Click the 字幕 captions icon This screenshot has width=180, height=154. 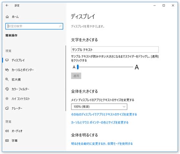7,141
